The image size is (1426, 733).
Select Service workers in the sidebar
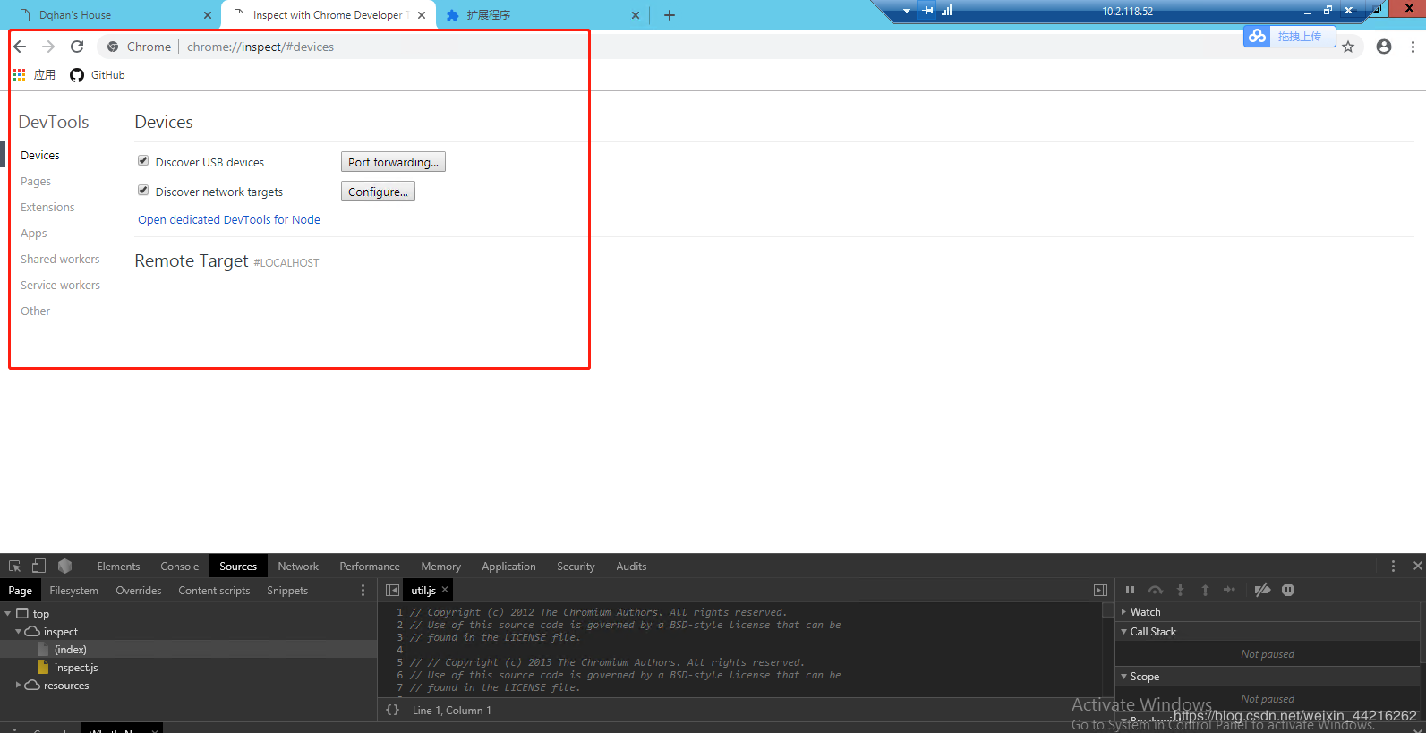tap(60, 285)
